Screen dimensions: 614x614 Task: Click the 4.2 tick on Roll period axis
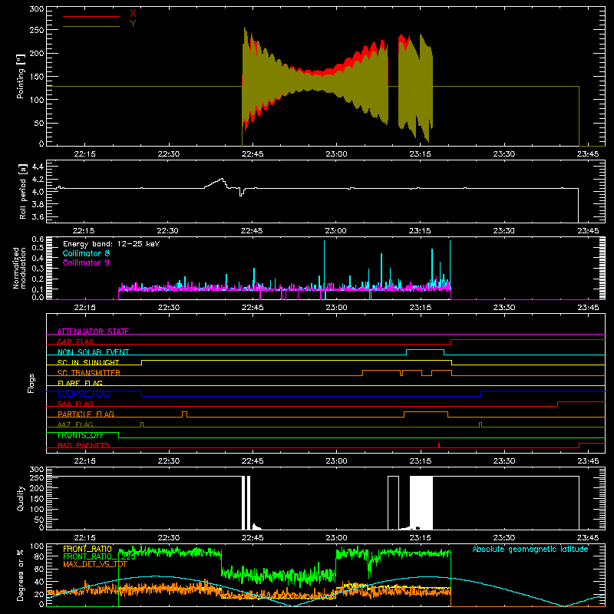coord(38,180)
